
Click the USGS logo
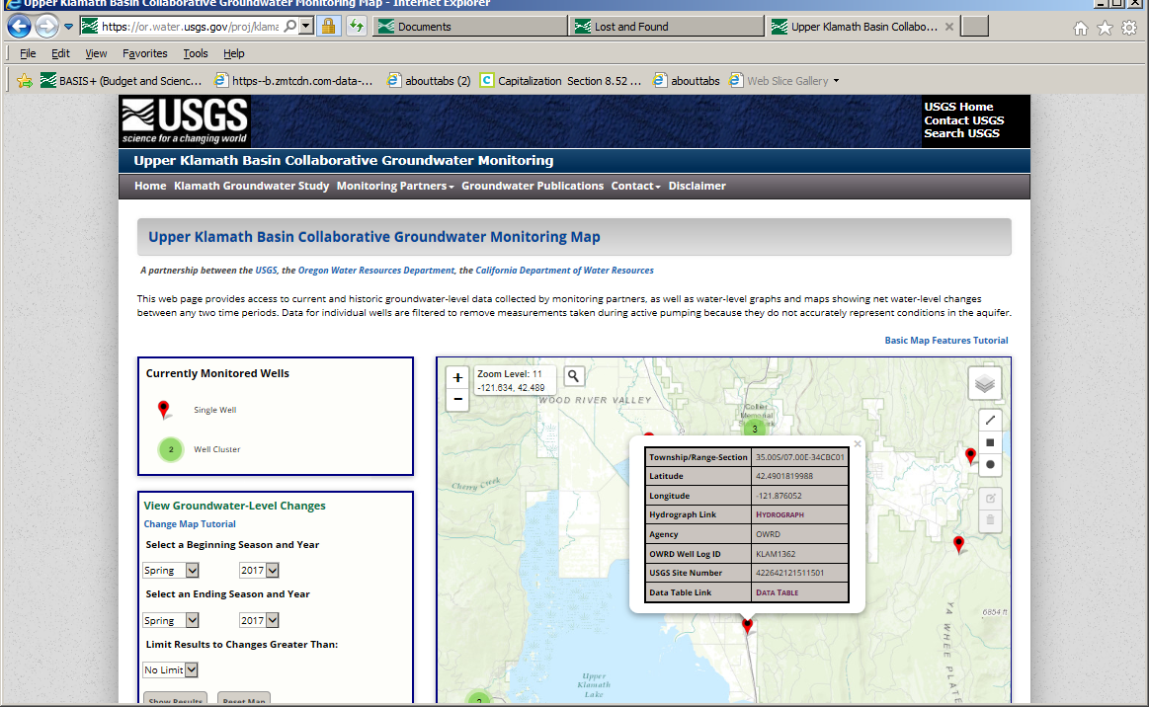pos(186,120)
